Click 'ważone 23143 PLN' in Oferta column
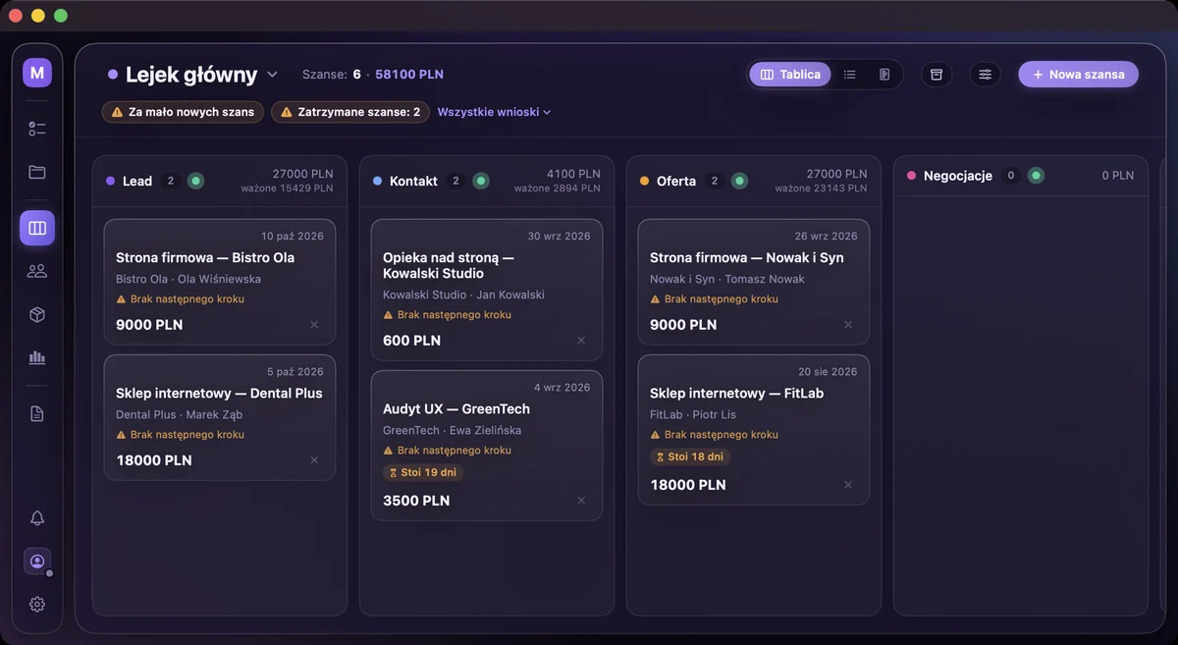 pyautogui.click(x=821, y=188)
